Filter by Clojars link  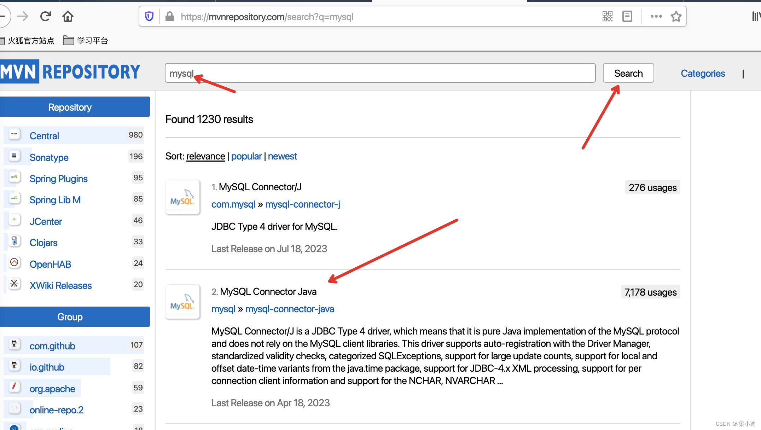click(x=43, y=243)
